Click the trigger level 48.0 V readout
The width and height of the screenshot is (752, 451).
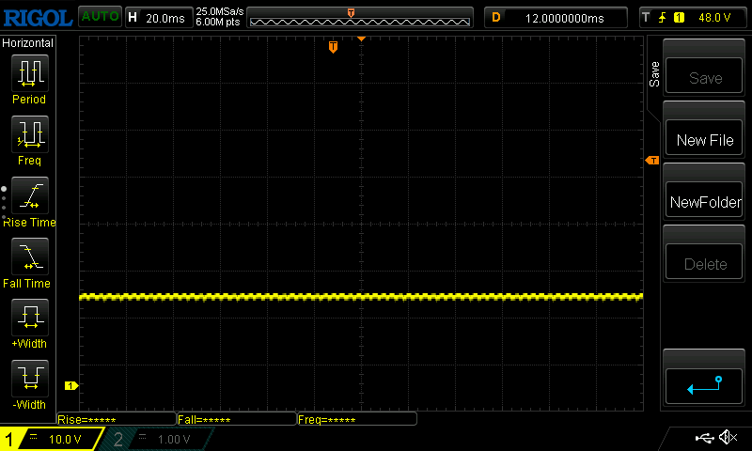point(714,18)
